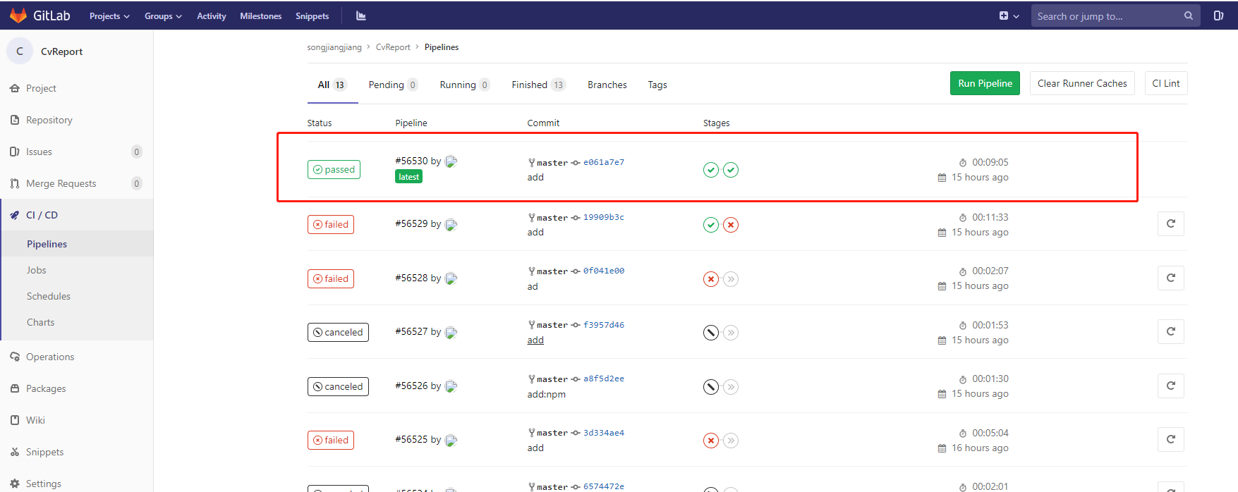
Task: Open Milestones in the top navigation
Action: coord(260,16)
